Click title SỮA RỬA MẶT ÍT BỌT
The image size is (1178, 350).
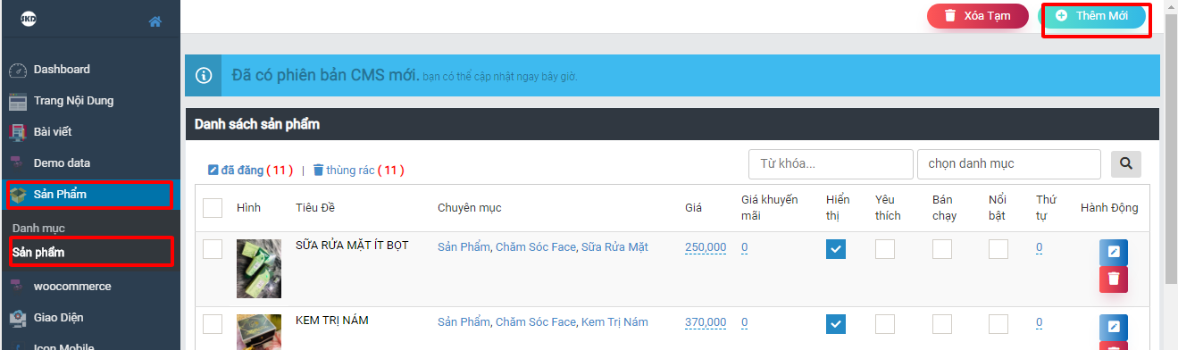[x=352, y=246]
